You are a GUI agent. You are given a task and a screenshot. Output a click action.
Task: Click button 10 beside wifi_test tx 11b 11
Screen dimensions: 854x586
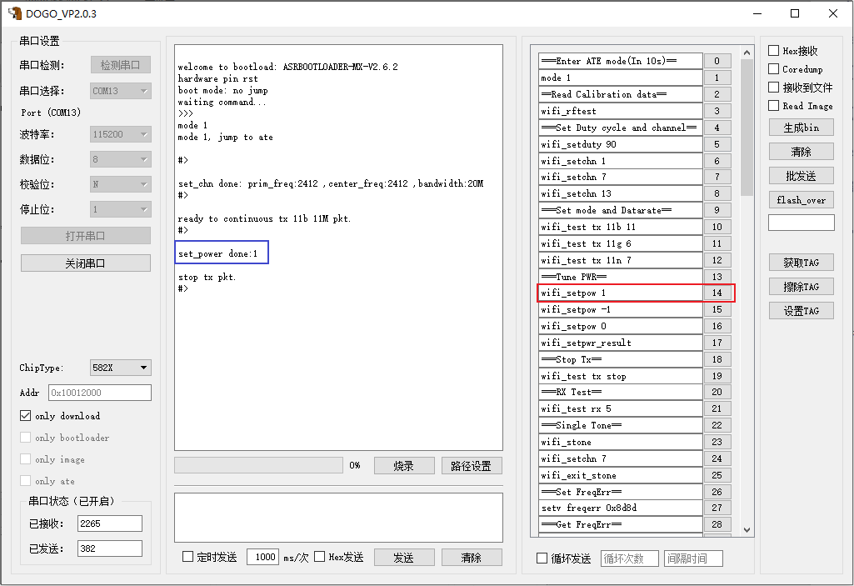pyautogui.click(x=717, y=227)
